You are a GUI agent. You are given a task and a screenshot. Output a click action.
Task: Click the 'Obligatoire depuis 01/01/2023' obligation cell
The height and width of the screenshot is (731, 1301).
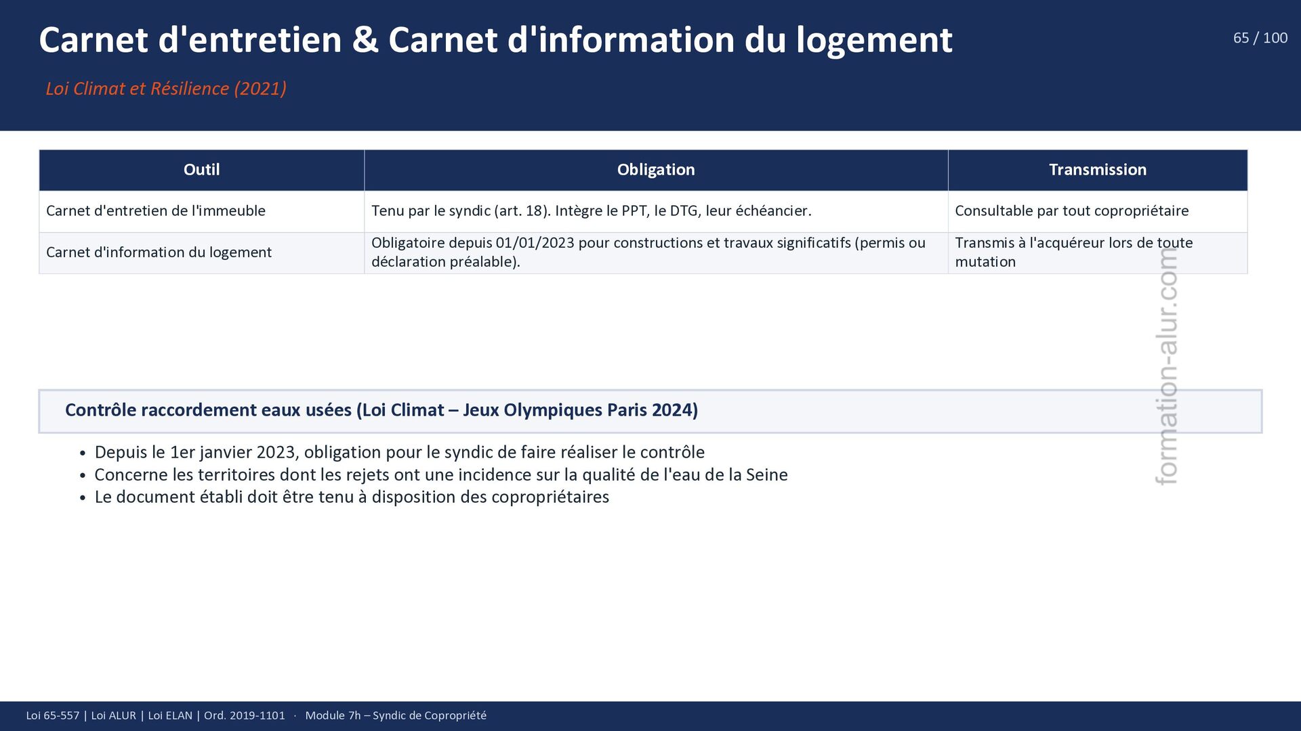[x=647, y=252]
